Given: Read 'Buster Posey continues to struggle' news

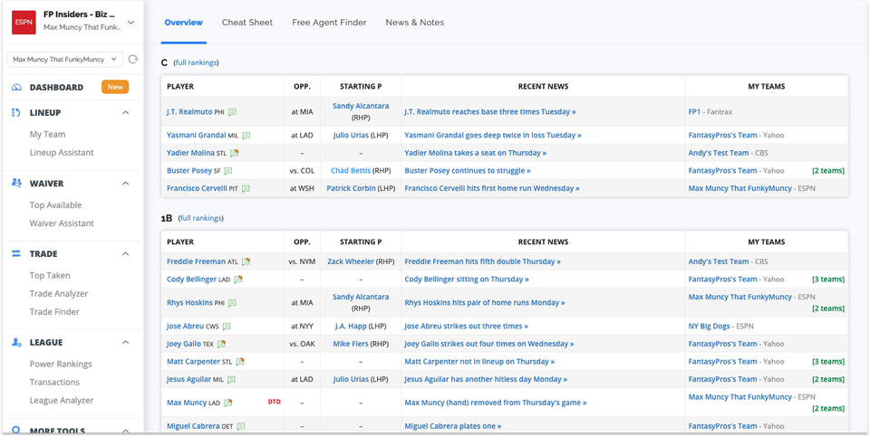Looking at the screenshot, I should coord(468,171).
